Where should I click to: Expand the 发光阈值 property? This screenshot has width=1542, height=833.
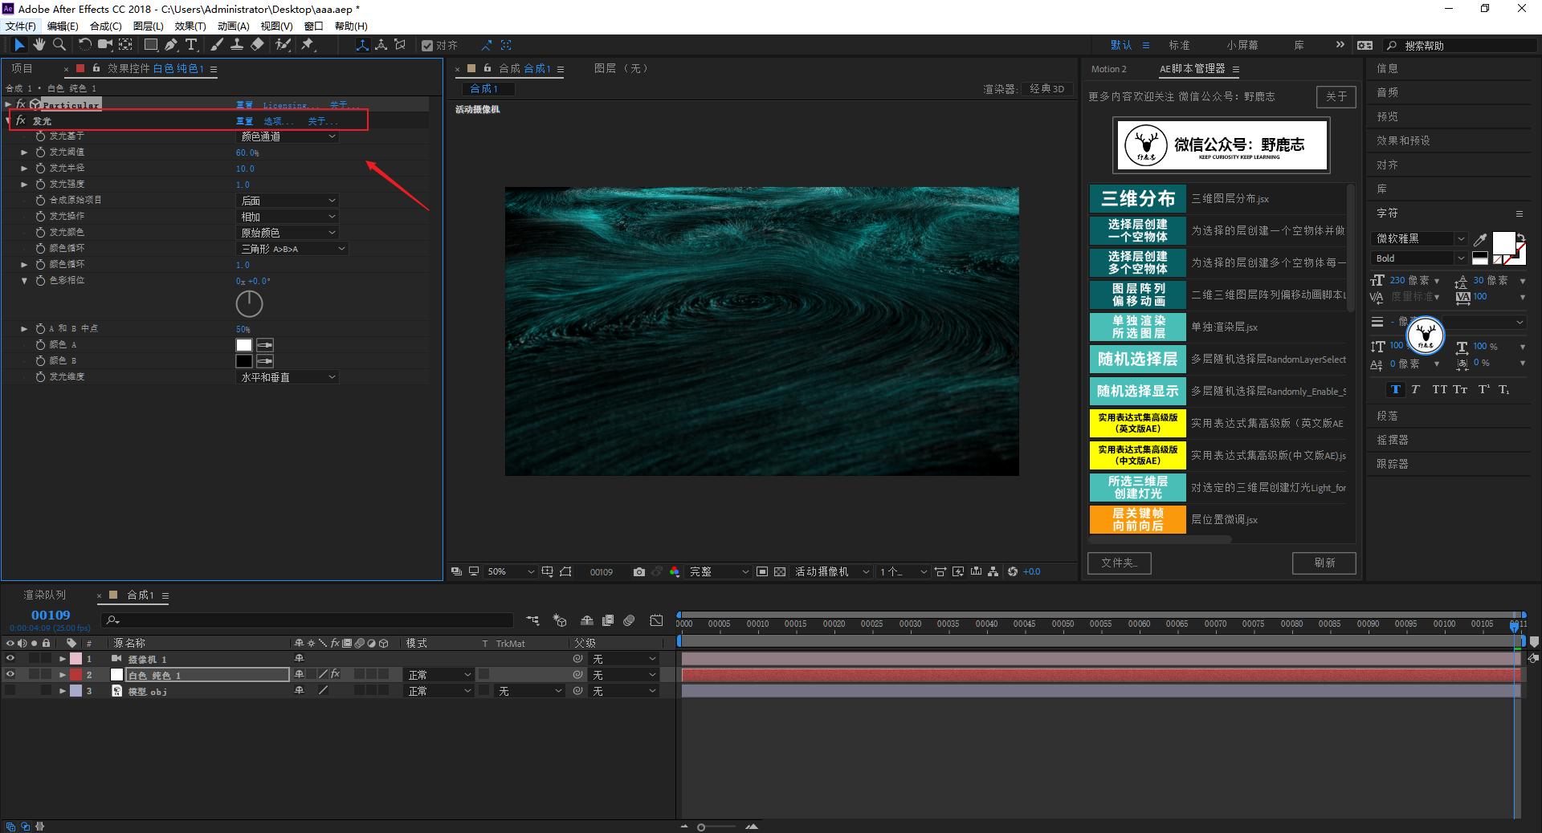click(24, 152)
